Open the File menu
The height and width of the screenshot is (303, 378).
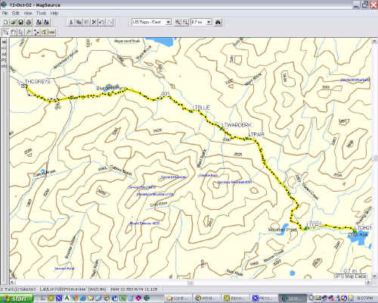(x=5, y=13)
